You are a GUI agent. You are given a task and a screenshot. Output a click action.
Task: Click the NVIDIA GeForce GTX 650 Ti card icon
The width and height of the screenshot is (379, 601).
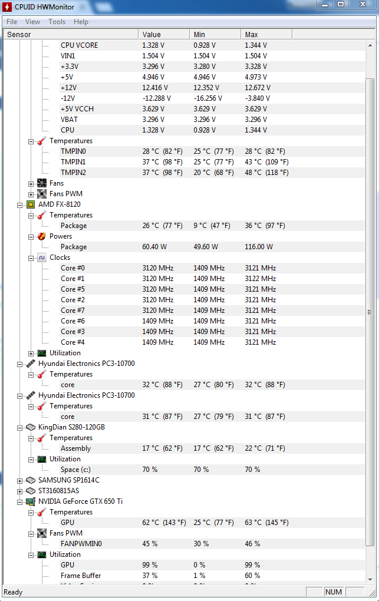coord(31,501)
